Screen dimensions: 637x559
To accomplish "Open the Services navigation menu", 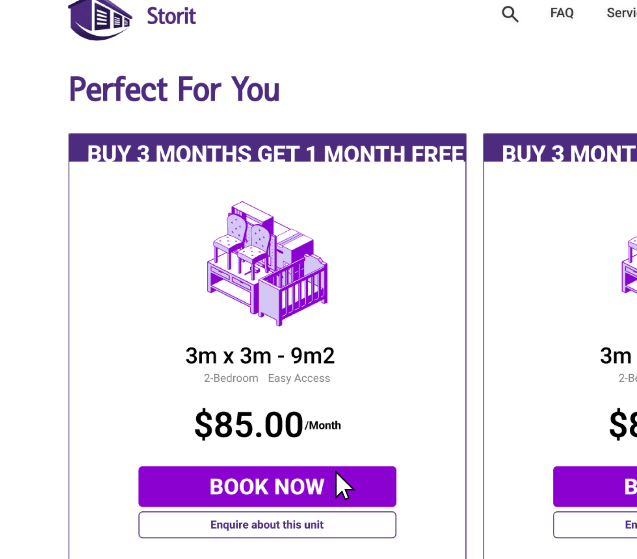I will (624, 13).
